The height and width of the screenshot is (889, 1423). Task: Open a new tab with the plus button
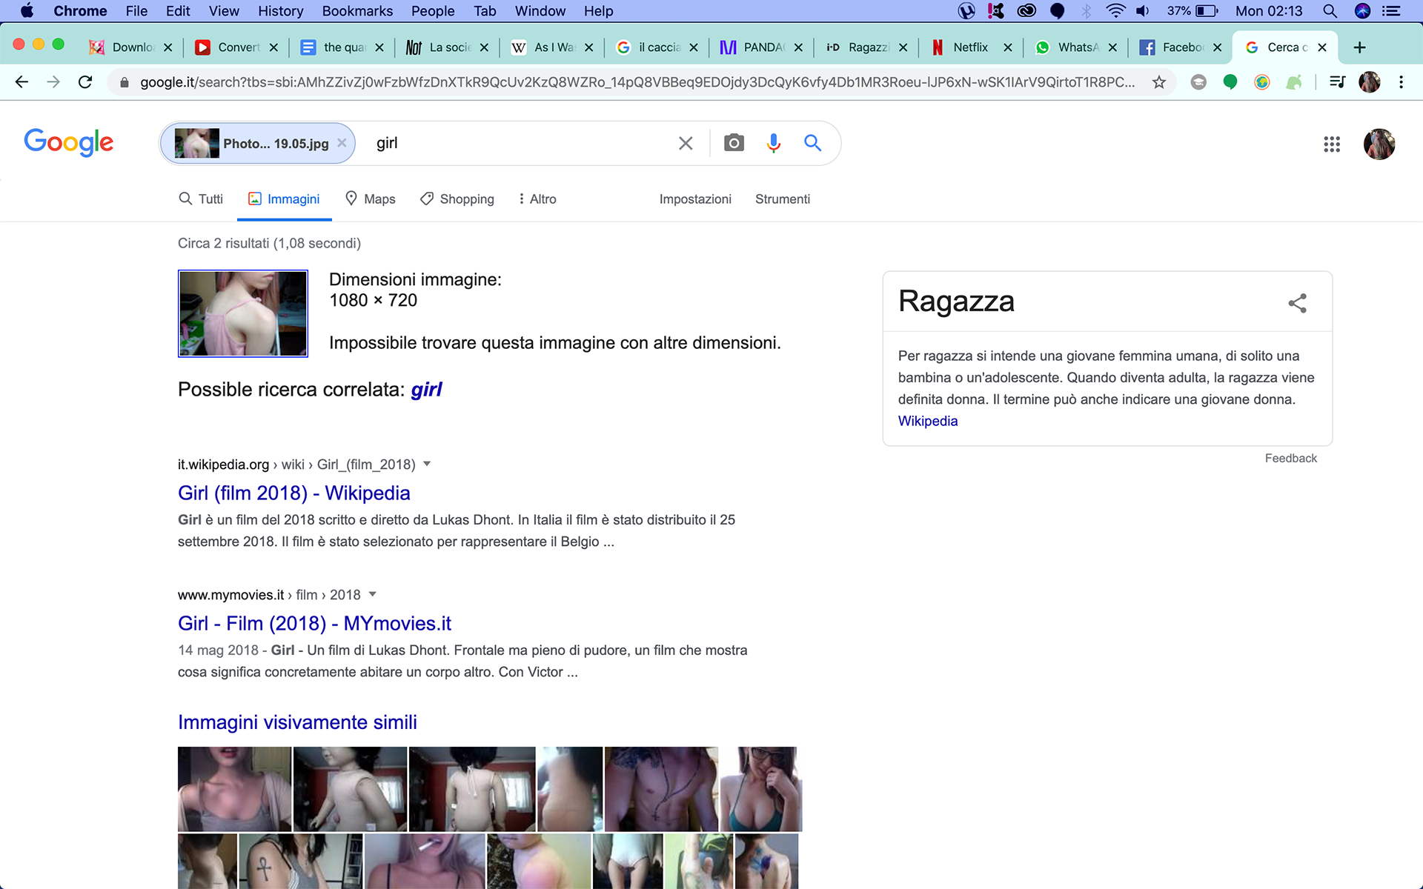1359,47
